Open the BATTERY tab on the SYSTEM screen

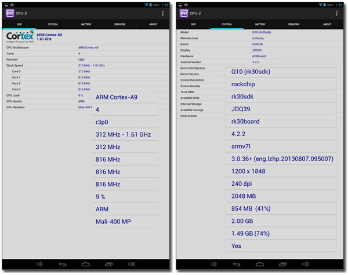coord(260,24)
